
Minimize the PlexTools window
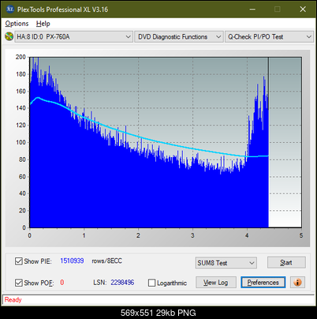(252, 9)
